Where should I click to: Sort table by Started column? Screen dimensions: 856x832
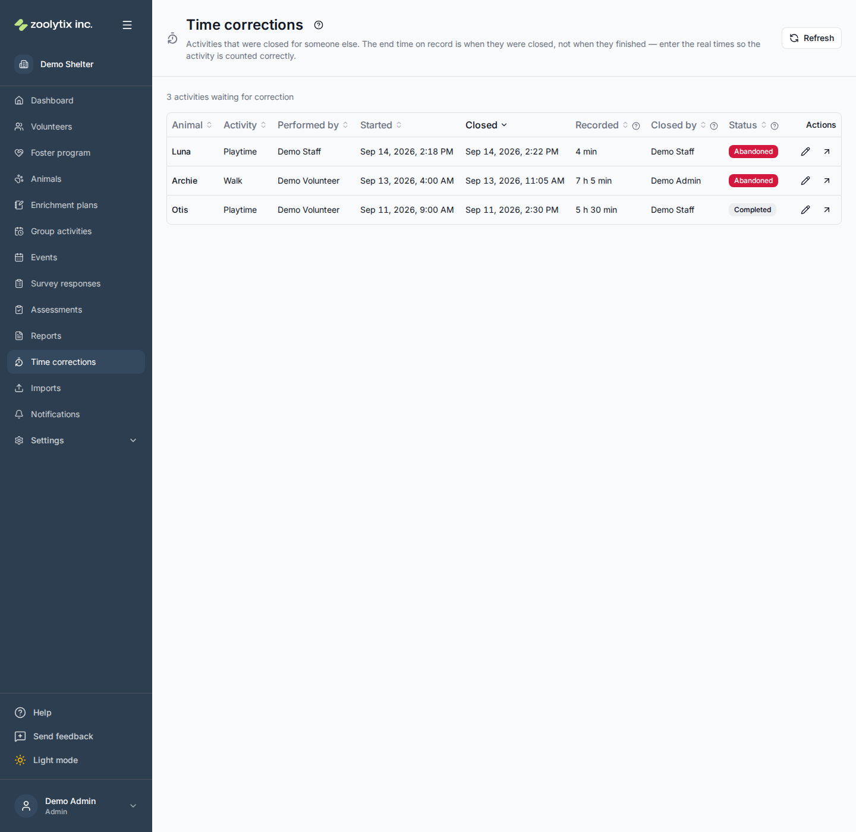(381, 125)
